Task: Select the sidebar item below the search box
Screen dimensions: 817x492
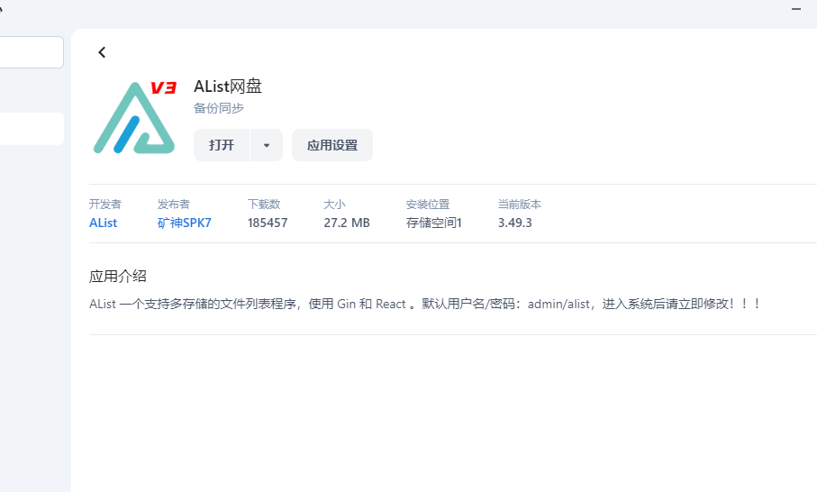Action: pyautogui.click(x=32, y=129)
